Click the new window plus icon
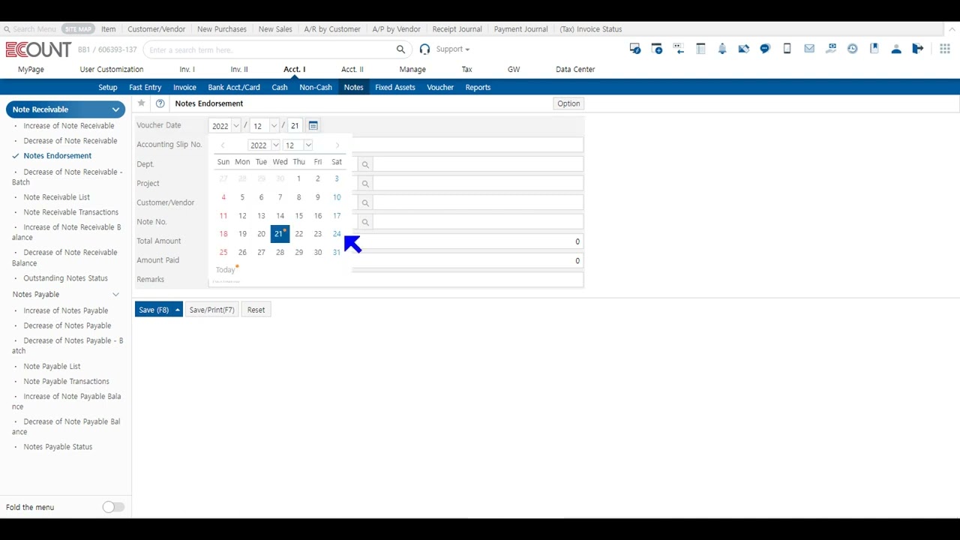This screenshot has width=960, height=540. coord(657,49)
